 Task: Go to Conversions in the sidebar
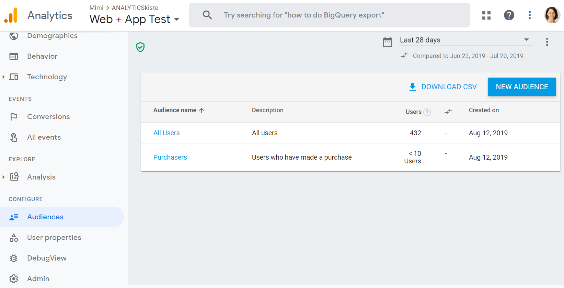tap(48, 117)
